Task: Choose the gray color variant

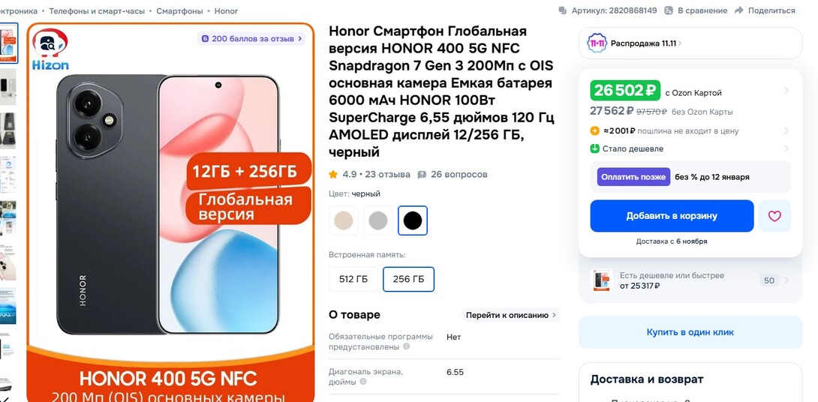Action: point(378,220)
